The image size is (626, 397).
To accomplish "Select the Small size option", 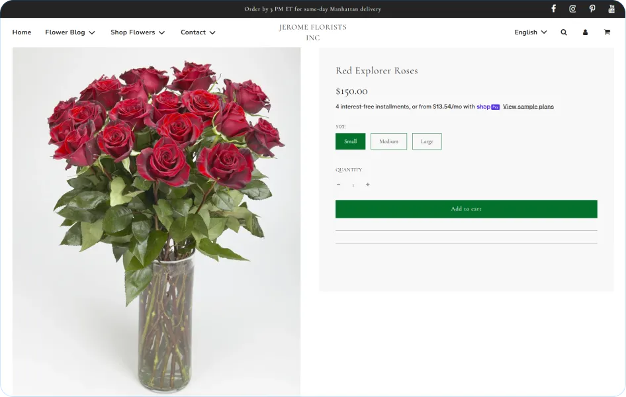I will pyautogui.click(x=351, y=141).
